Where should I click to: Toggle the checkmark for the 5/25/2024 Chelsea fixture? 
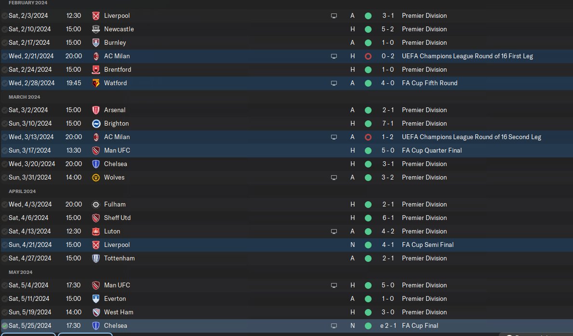pyautogui.click(x=5, y=326)
